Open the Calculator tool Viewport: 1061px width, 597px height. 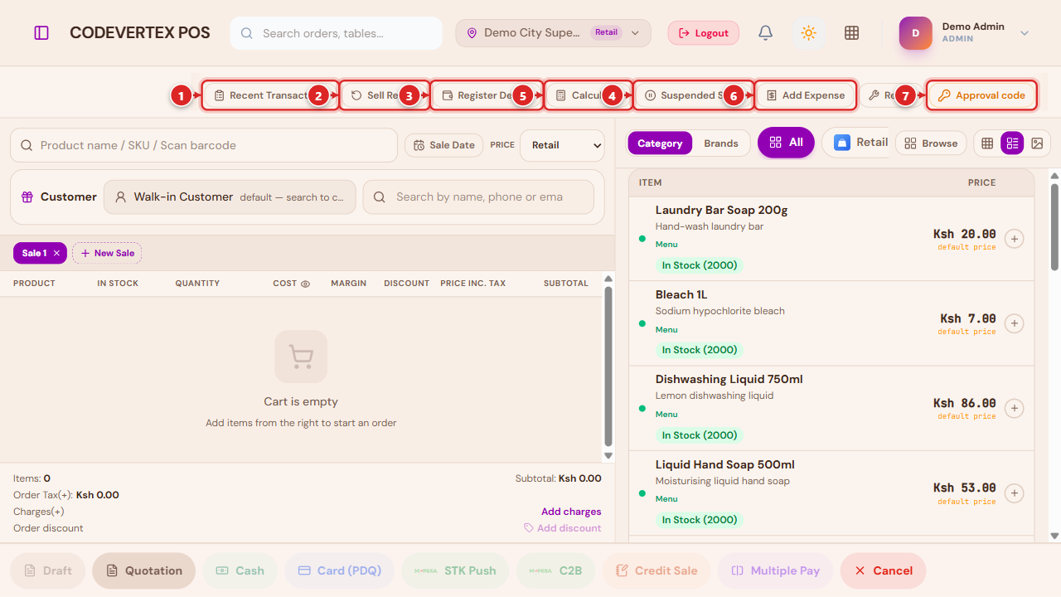pyautogui.click(x=588, y=95)
